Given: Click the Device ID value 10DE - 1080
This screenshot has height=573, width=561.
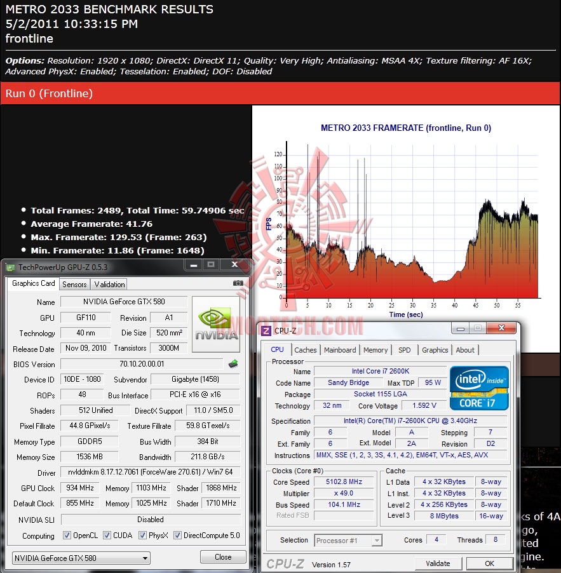Looking at the screenshot, I should [82, 379].
